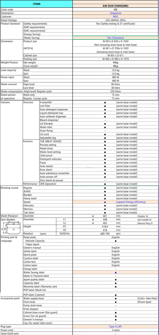Screen dimensions: 159x335
Task: Click the Drain Pump label
Action: tap(46, 131)
